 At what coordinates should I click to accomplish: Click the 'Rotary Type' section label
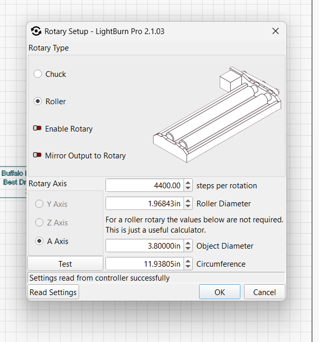click(x=49, y=48)
